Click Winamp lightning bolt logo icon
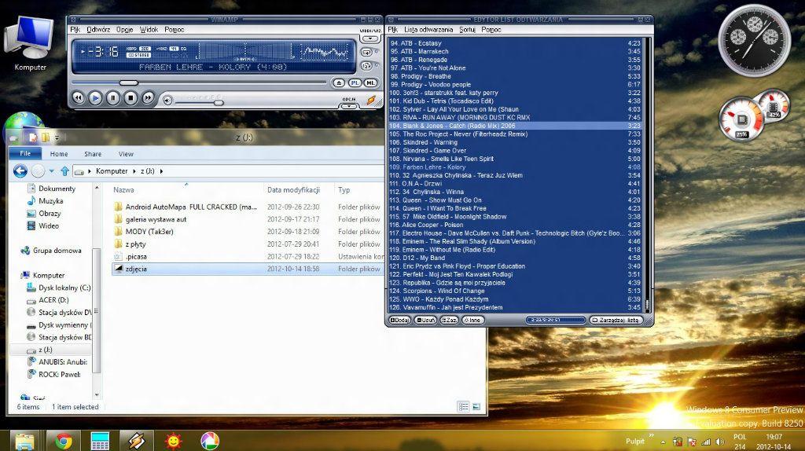Screen dimensions: 805x451 click(371, 101)
